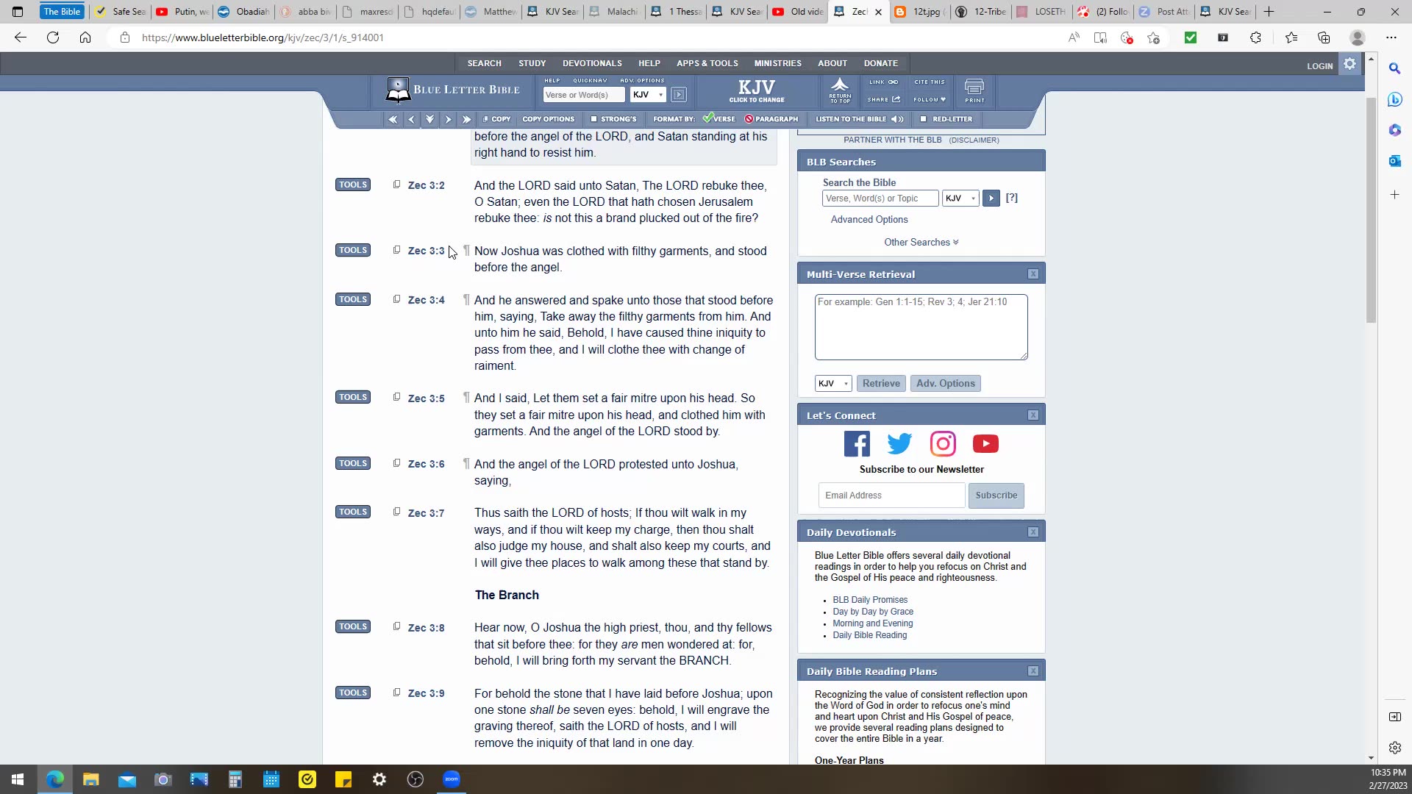Viewport: 1412px width, 794px height.
Task: Enable the Strong's checkbox
Action: [594, 119]
